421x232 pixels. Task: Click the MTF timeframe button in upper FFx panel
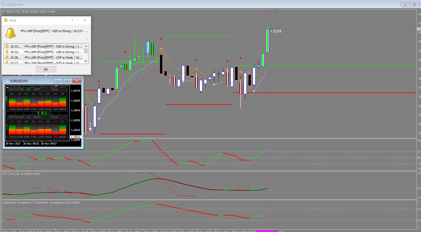click(37, 89)
